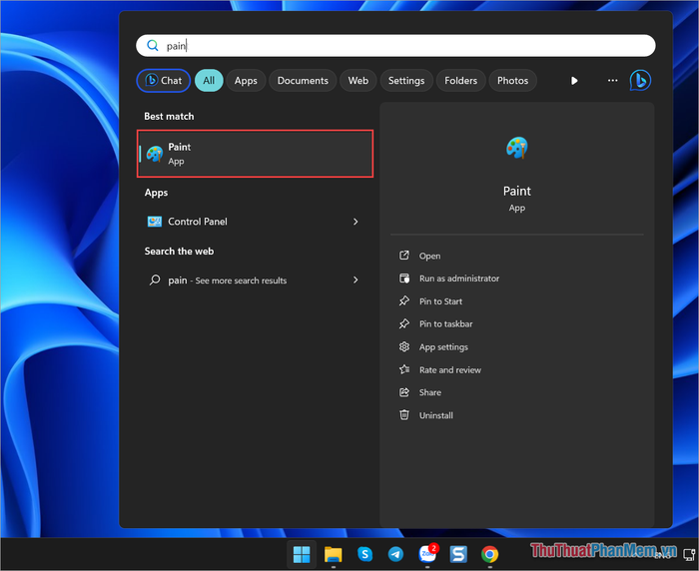Viewport: 699px width, 571px height.
Task: Click the search magnifier icon in search box
Action: (153, 46)
